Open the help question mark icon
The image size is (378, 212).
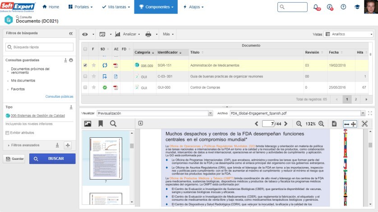(344, 7)
